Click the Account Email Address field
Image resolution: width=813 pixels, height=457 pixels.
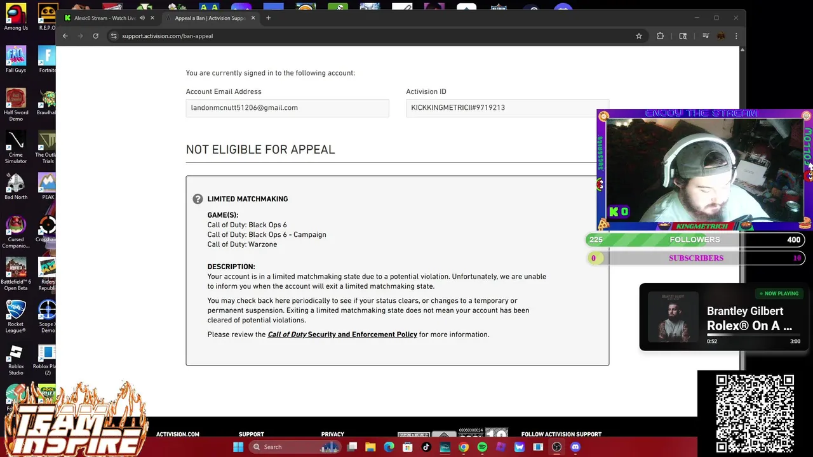[x=287, y=108]
